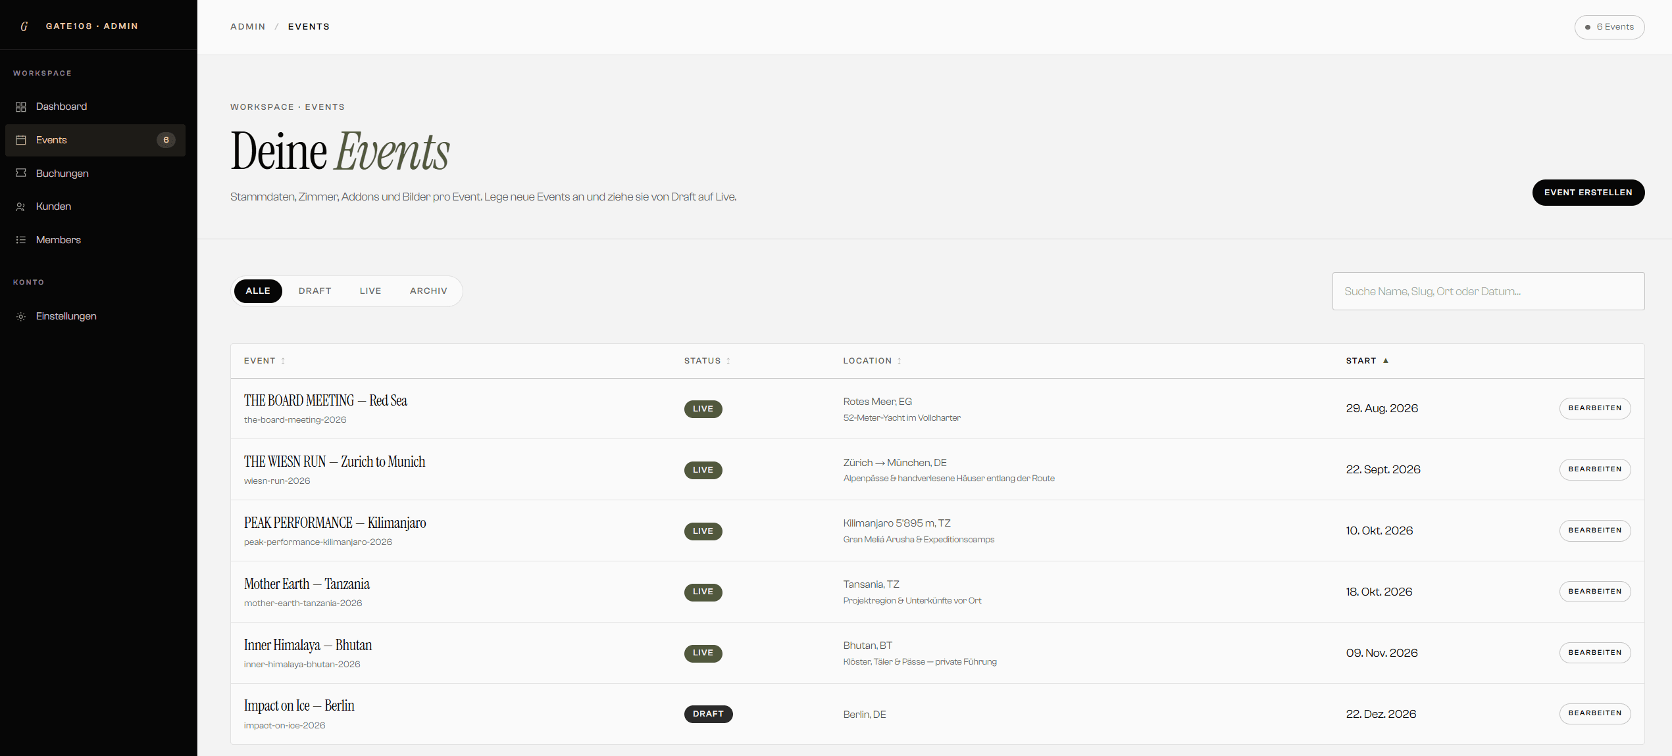Open THE BOARD MEETING — Red Sea title
The width and height of the screenshot is (1672, 756).
[x=326, y=400]
